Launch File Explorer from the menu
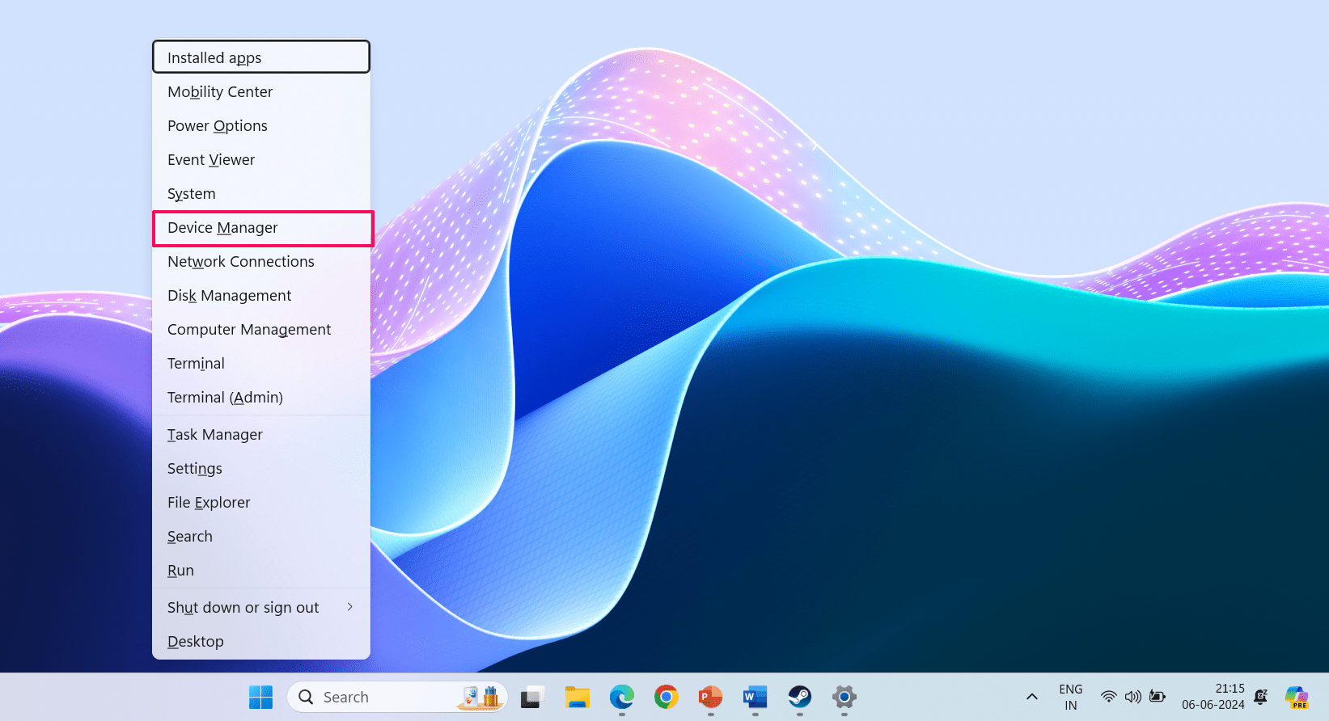 (261, 502)
